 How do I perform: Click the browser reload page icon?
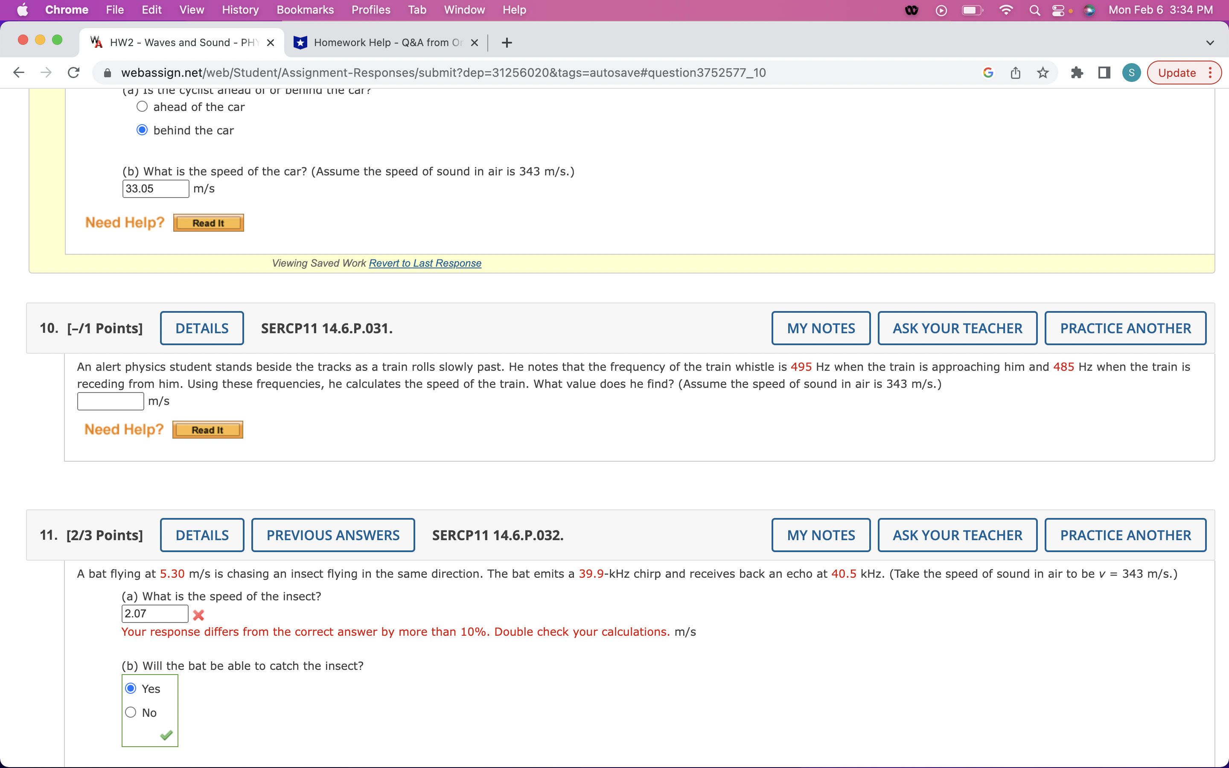click(74, 73)
